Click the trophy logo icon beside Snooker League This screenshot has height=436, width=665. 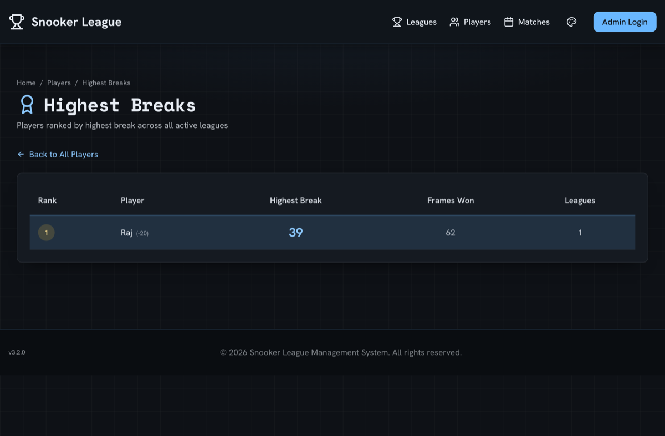17,22
